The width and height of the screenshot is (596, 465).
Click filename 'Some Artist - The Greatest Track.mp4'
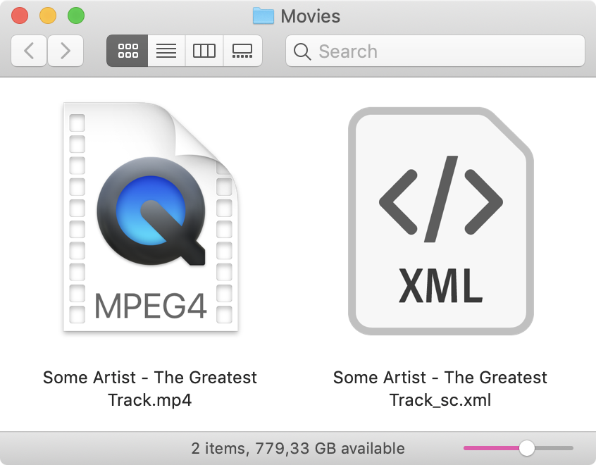click(150, 389)
